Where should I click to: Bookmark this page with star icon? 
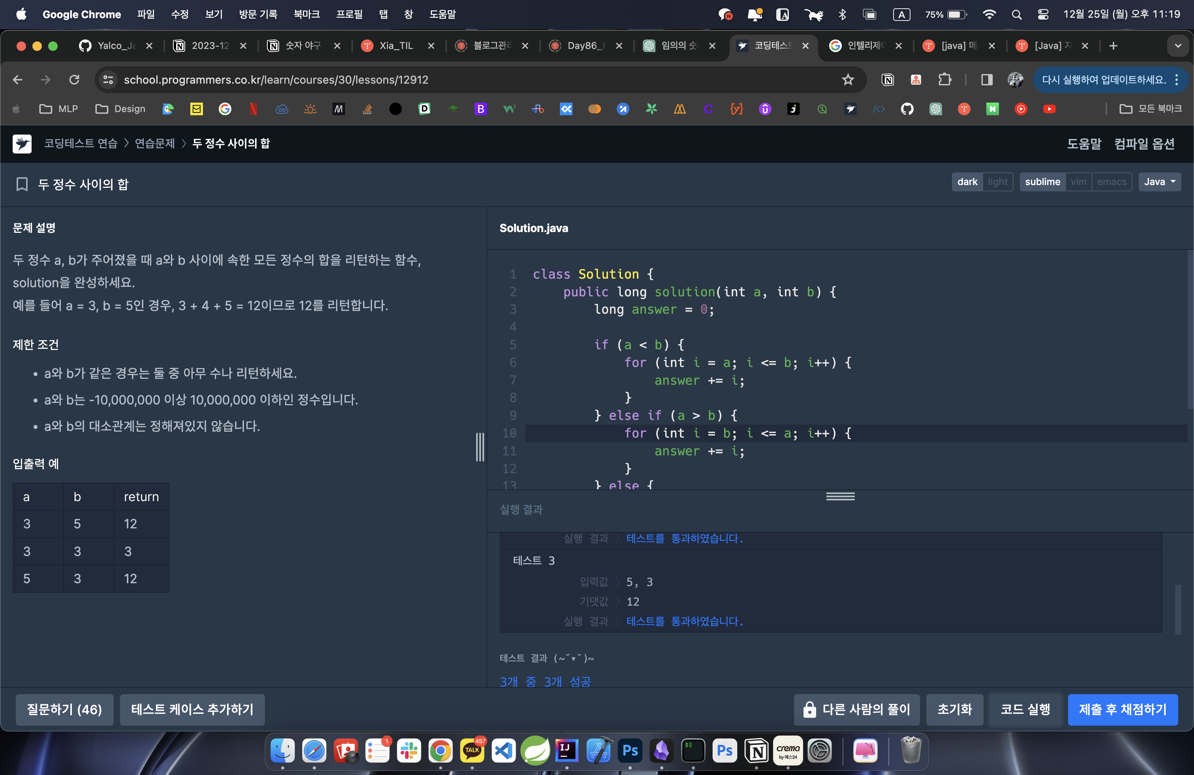847,80
